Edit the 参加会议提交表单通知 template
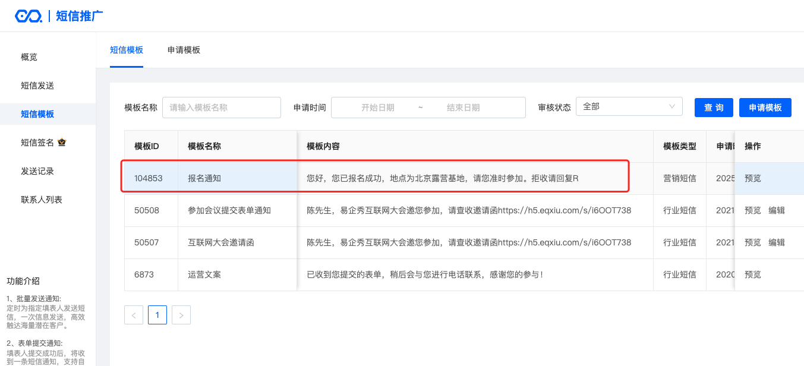 click(777, 210)
